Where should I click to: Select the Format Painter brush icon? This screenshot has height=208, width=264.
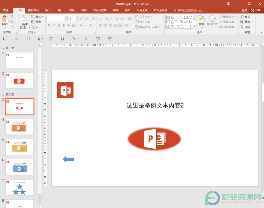pos(12,27)
